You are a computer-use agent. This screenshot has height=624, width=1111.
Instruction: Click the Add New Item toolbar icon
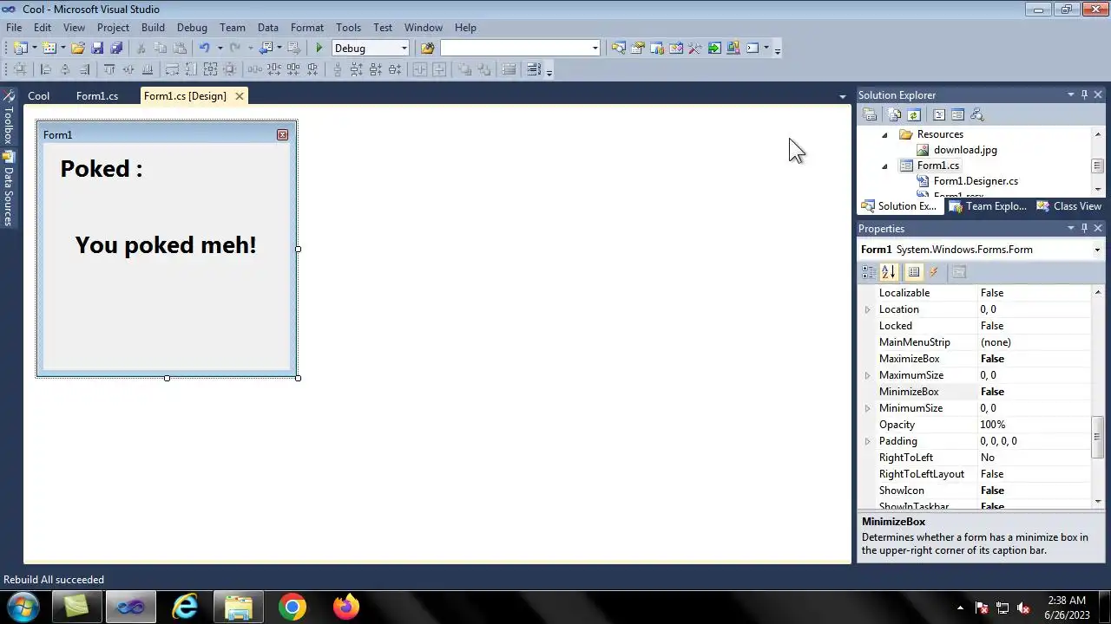[x=49, y=49]
